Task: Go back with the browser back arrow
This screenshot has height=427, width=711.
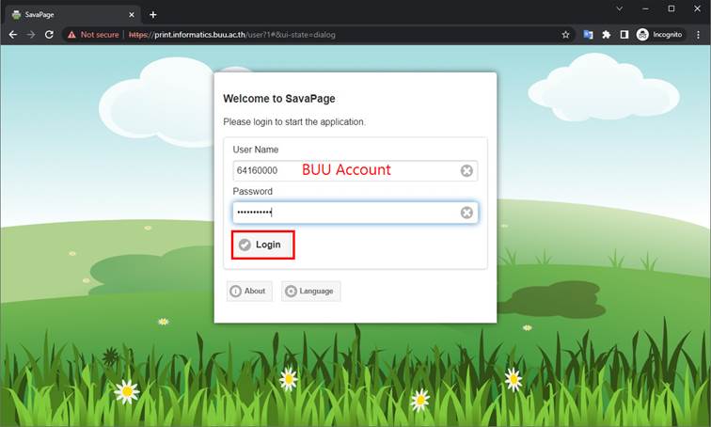Action: tap(13, 35)
